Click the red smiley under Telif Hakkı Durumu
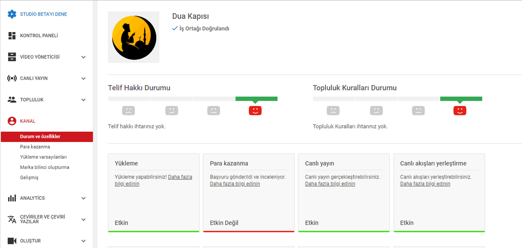The height and width of the screenshot is (248, 522). point(255,110)
